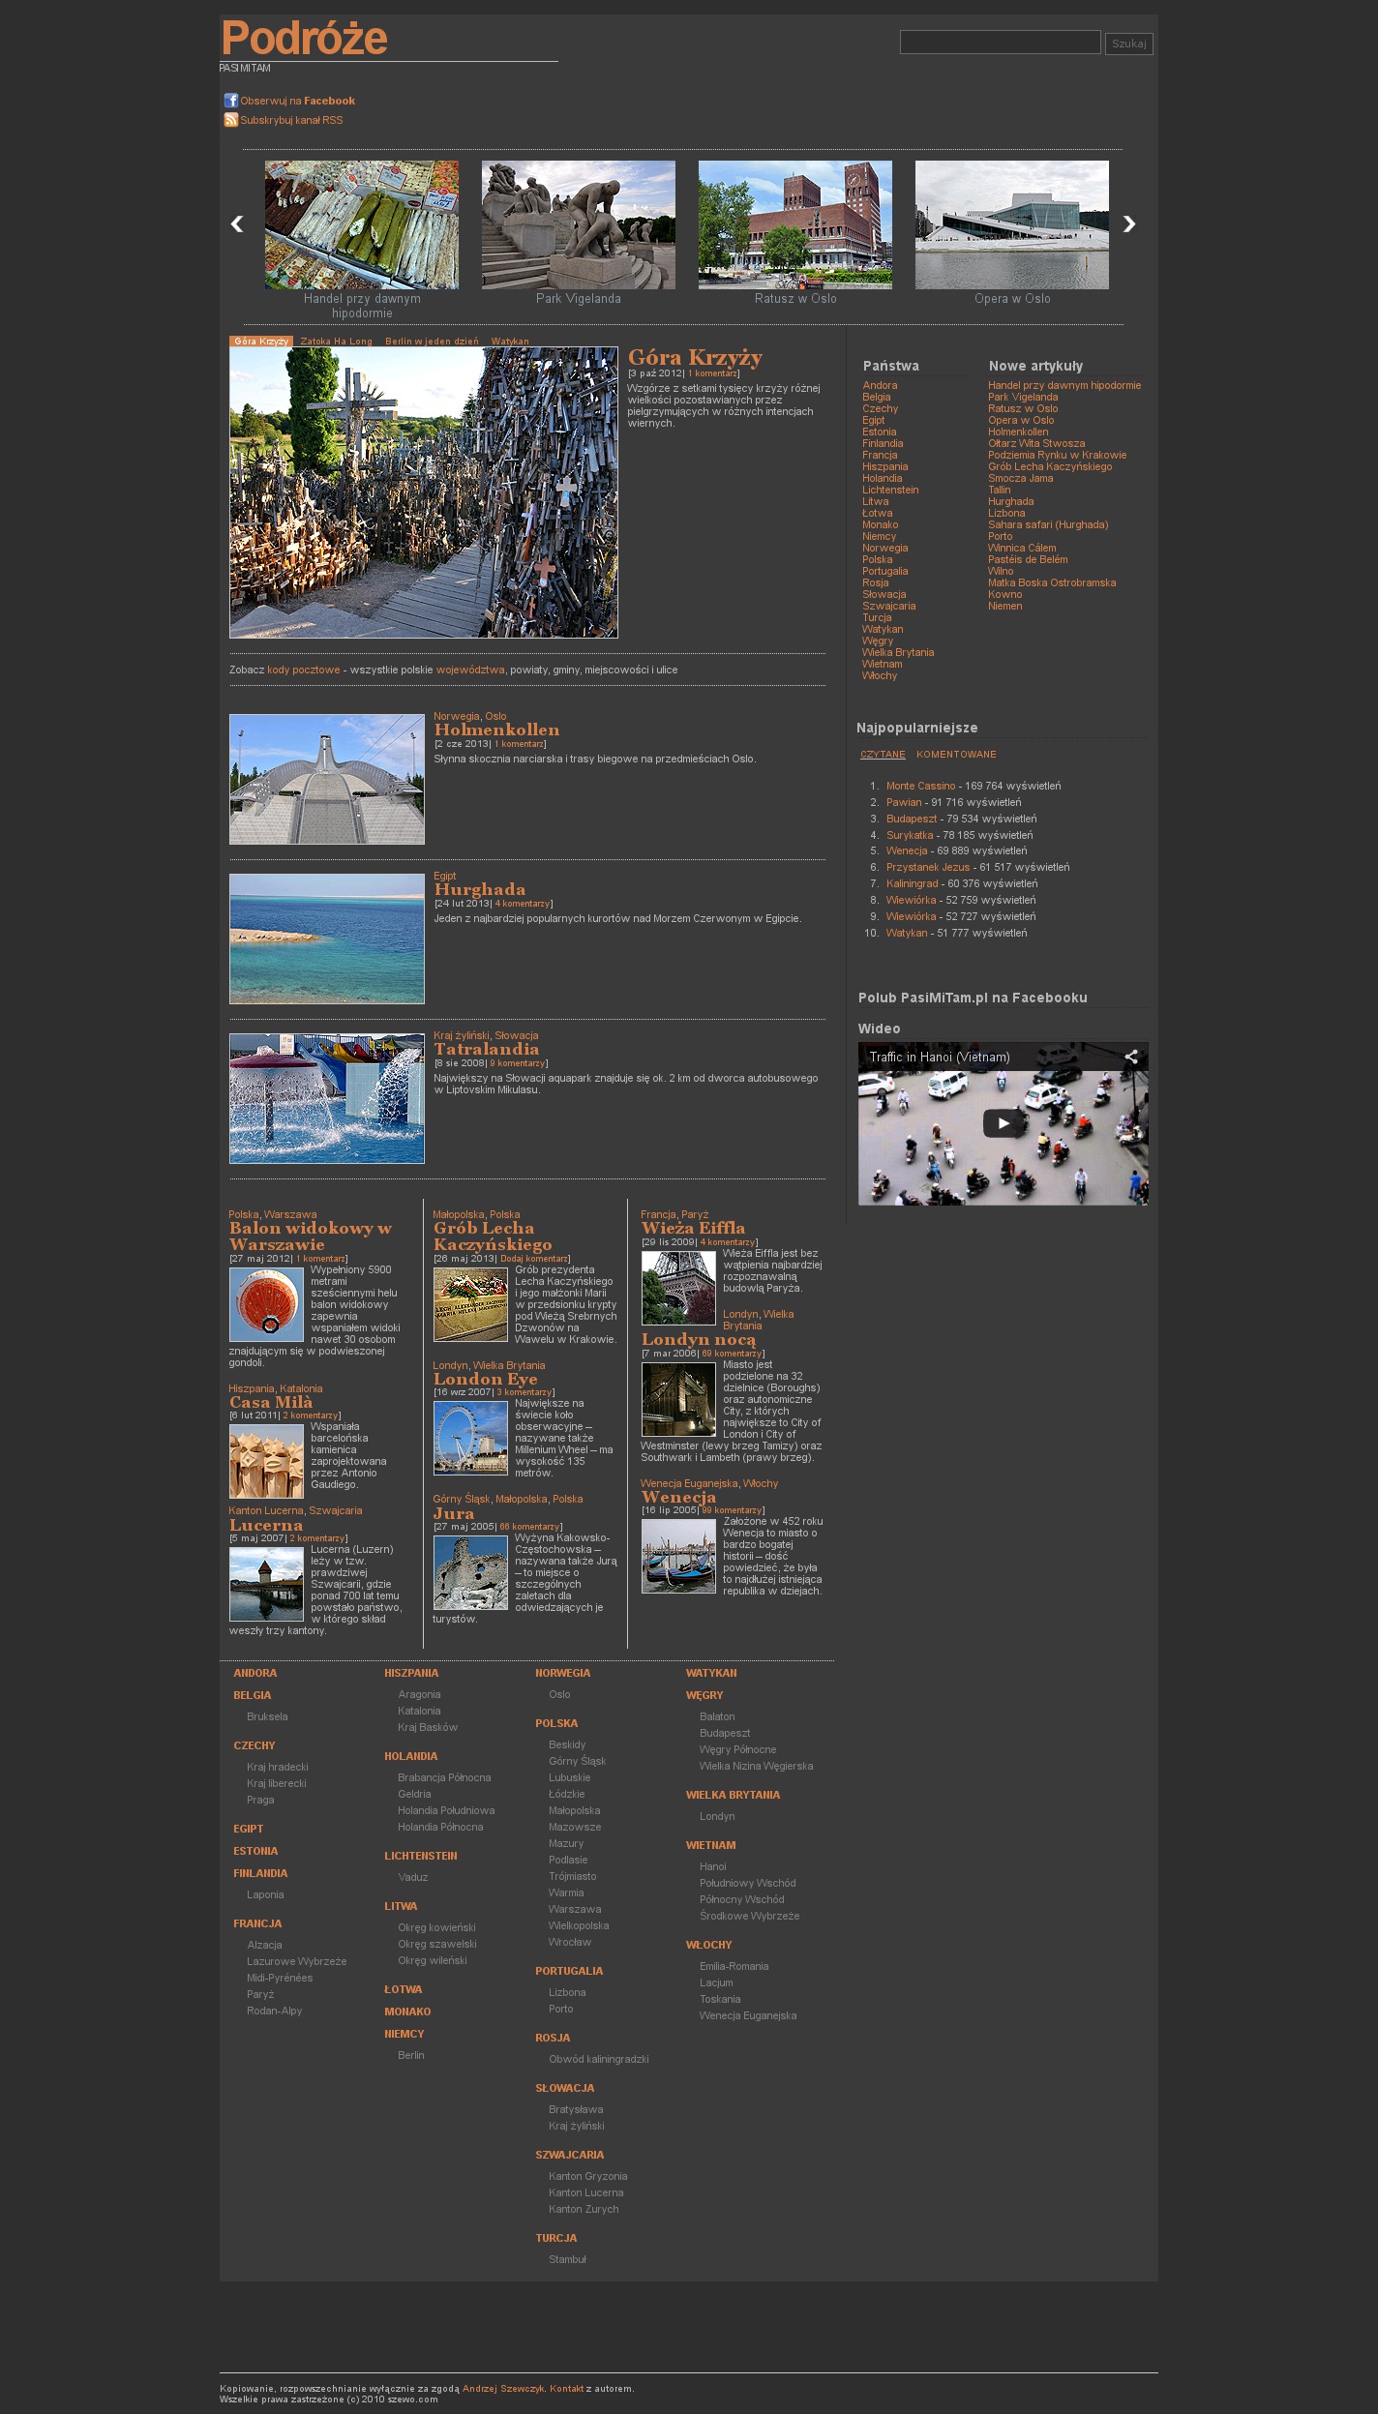This screenshot has height=2414, width=1378.
Task: Open the kody pocztowe link
Action: coord(304,670)
